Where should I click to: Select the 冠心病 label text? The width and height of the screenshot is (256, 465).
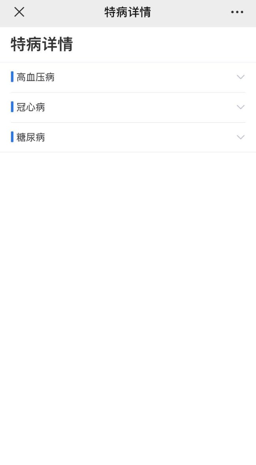(31, 107)
